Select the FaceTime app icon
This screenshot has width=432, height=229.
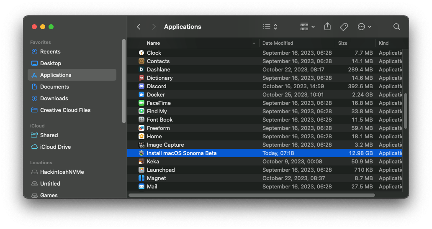click(141, 103)
